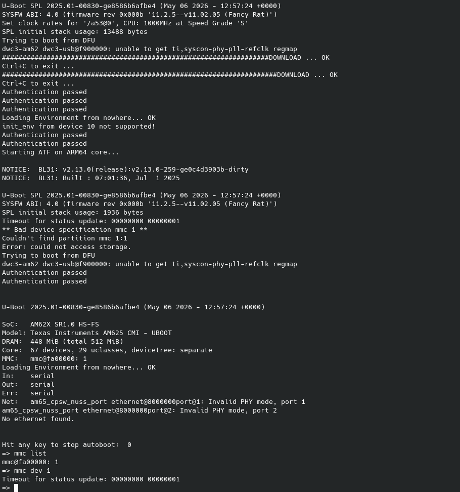Screen dimensions: 460x492
Task: Click the 'mmc dev 1' command line
Action: (26, 471)
